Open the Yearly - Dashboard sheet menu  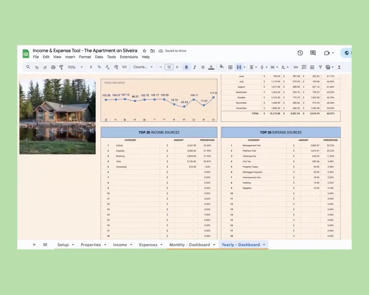click(x=264, y=245)
